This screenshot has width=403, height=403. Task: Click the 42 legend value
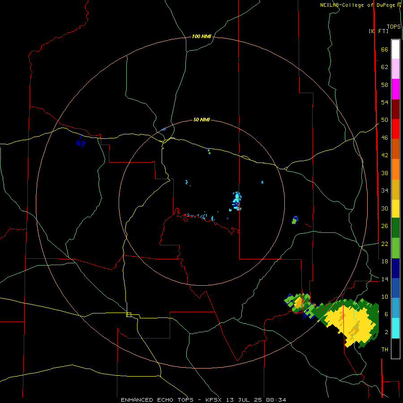[385, 155]
